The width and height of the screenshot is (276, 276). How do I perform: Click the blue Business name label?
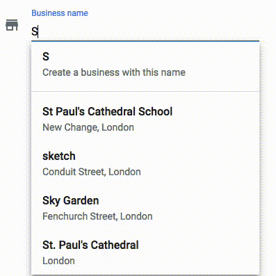[60, 13]
